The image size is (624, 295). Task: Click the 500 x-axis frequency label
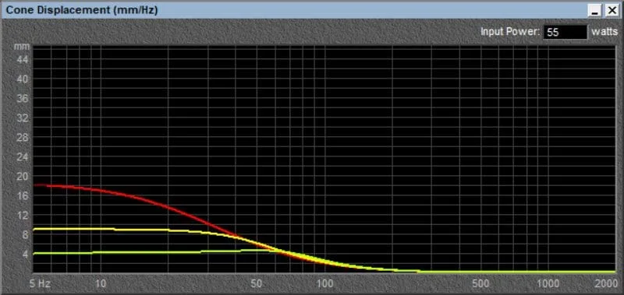coord(481,283)
